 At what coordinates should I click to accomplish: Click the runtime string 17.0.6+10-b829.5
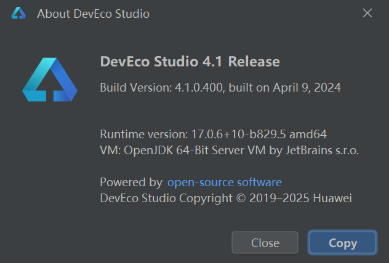239,134
